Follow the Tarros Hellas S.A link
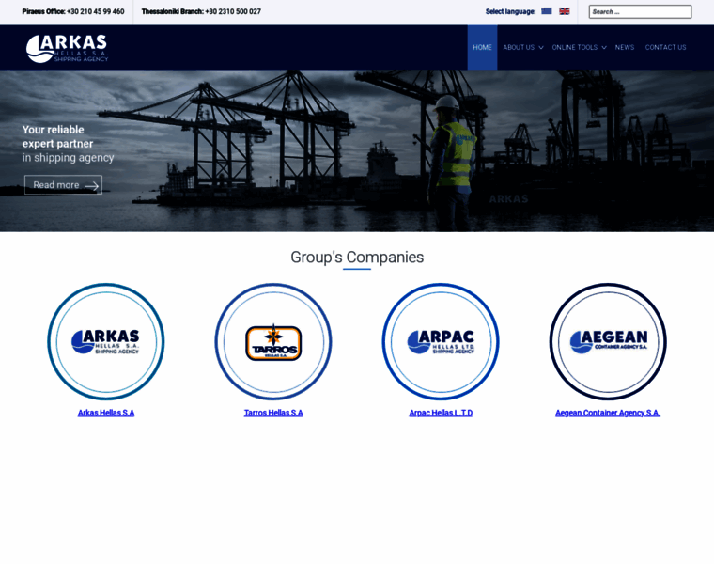 [x=273, y=413]
